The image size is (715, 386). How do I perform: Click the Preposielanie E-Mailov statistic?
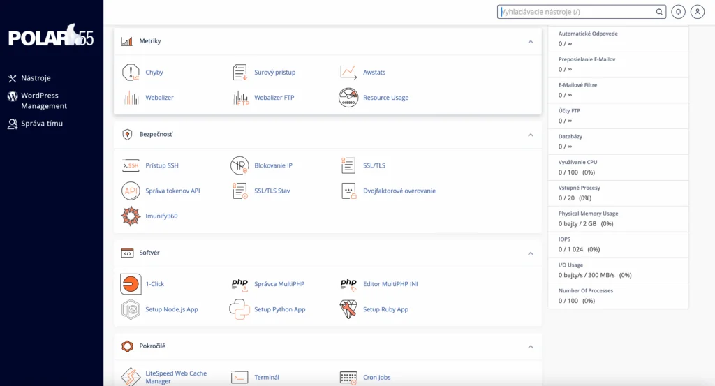click(618, 65)
